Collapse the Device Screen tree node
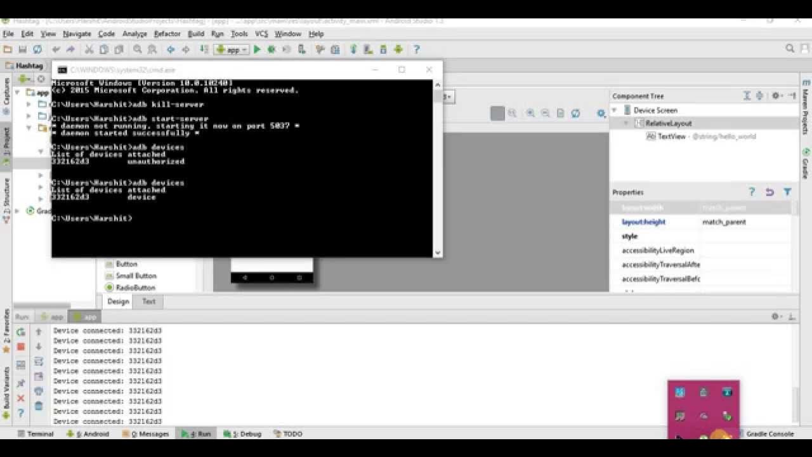This screenshot has width=812, height=457. (615, 110)
